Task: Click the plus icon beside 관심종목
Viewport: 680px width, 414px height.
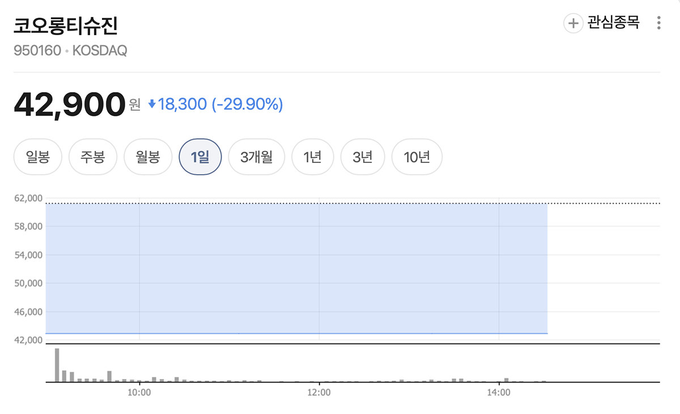Action: click(x=573, y=23)
